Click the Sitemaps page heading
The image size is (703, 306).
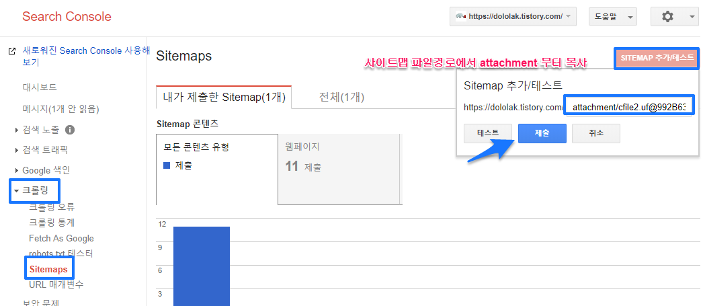tap(184, 56)
